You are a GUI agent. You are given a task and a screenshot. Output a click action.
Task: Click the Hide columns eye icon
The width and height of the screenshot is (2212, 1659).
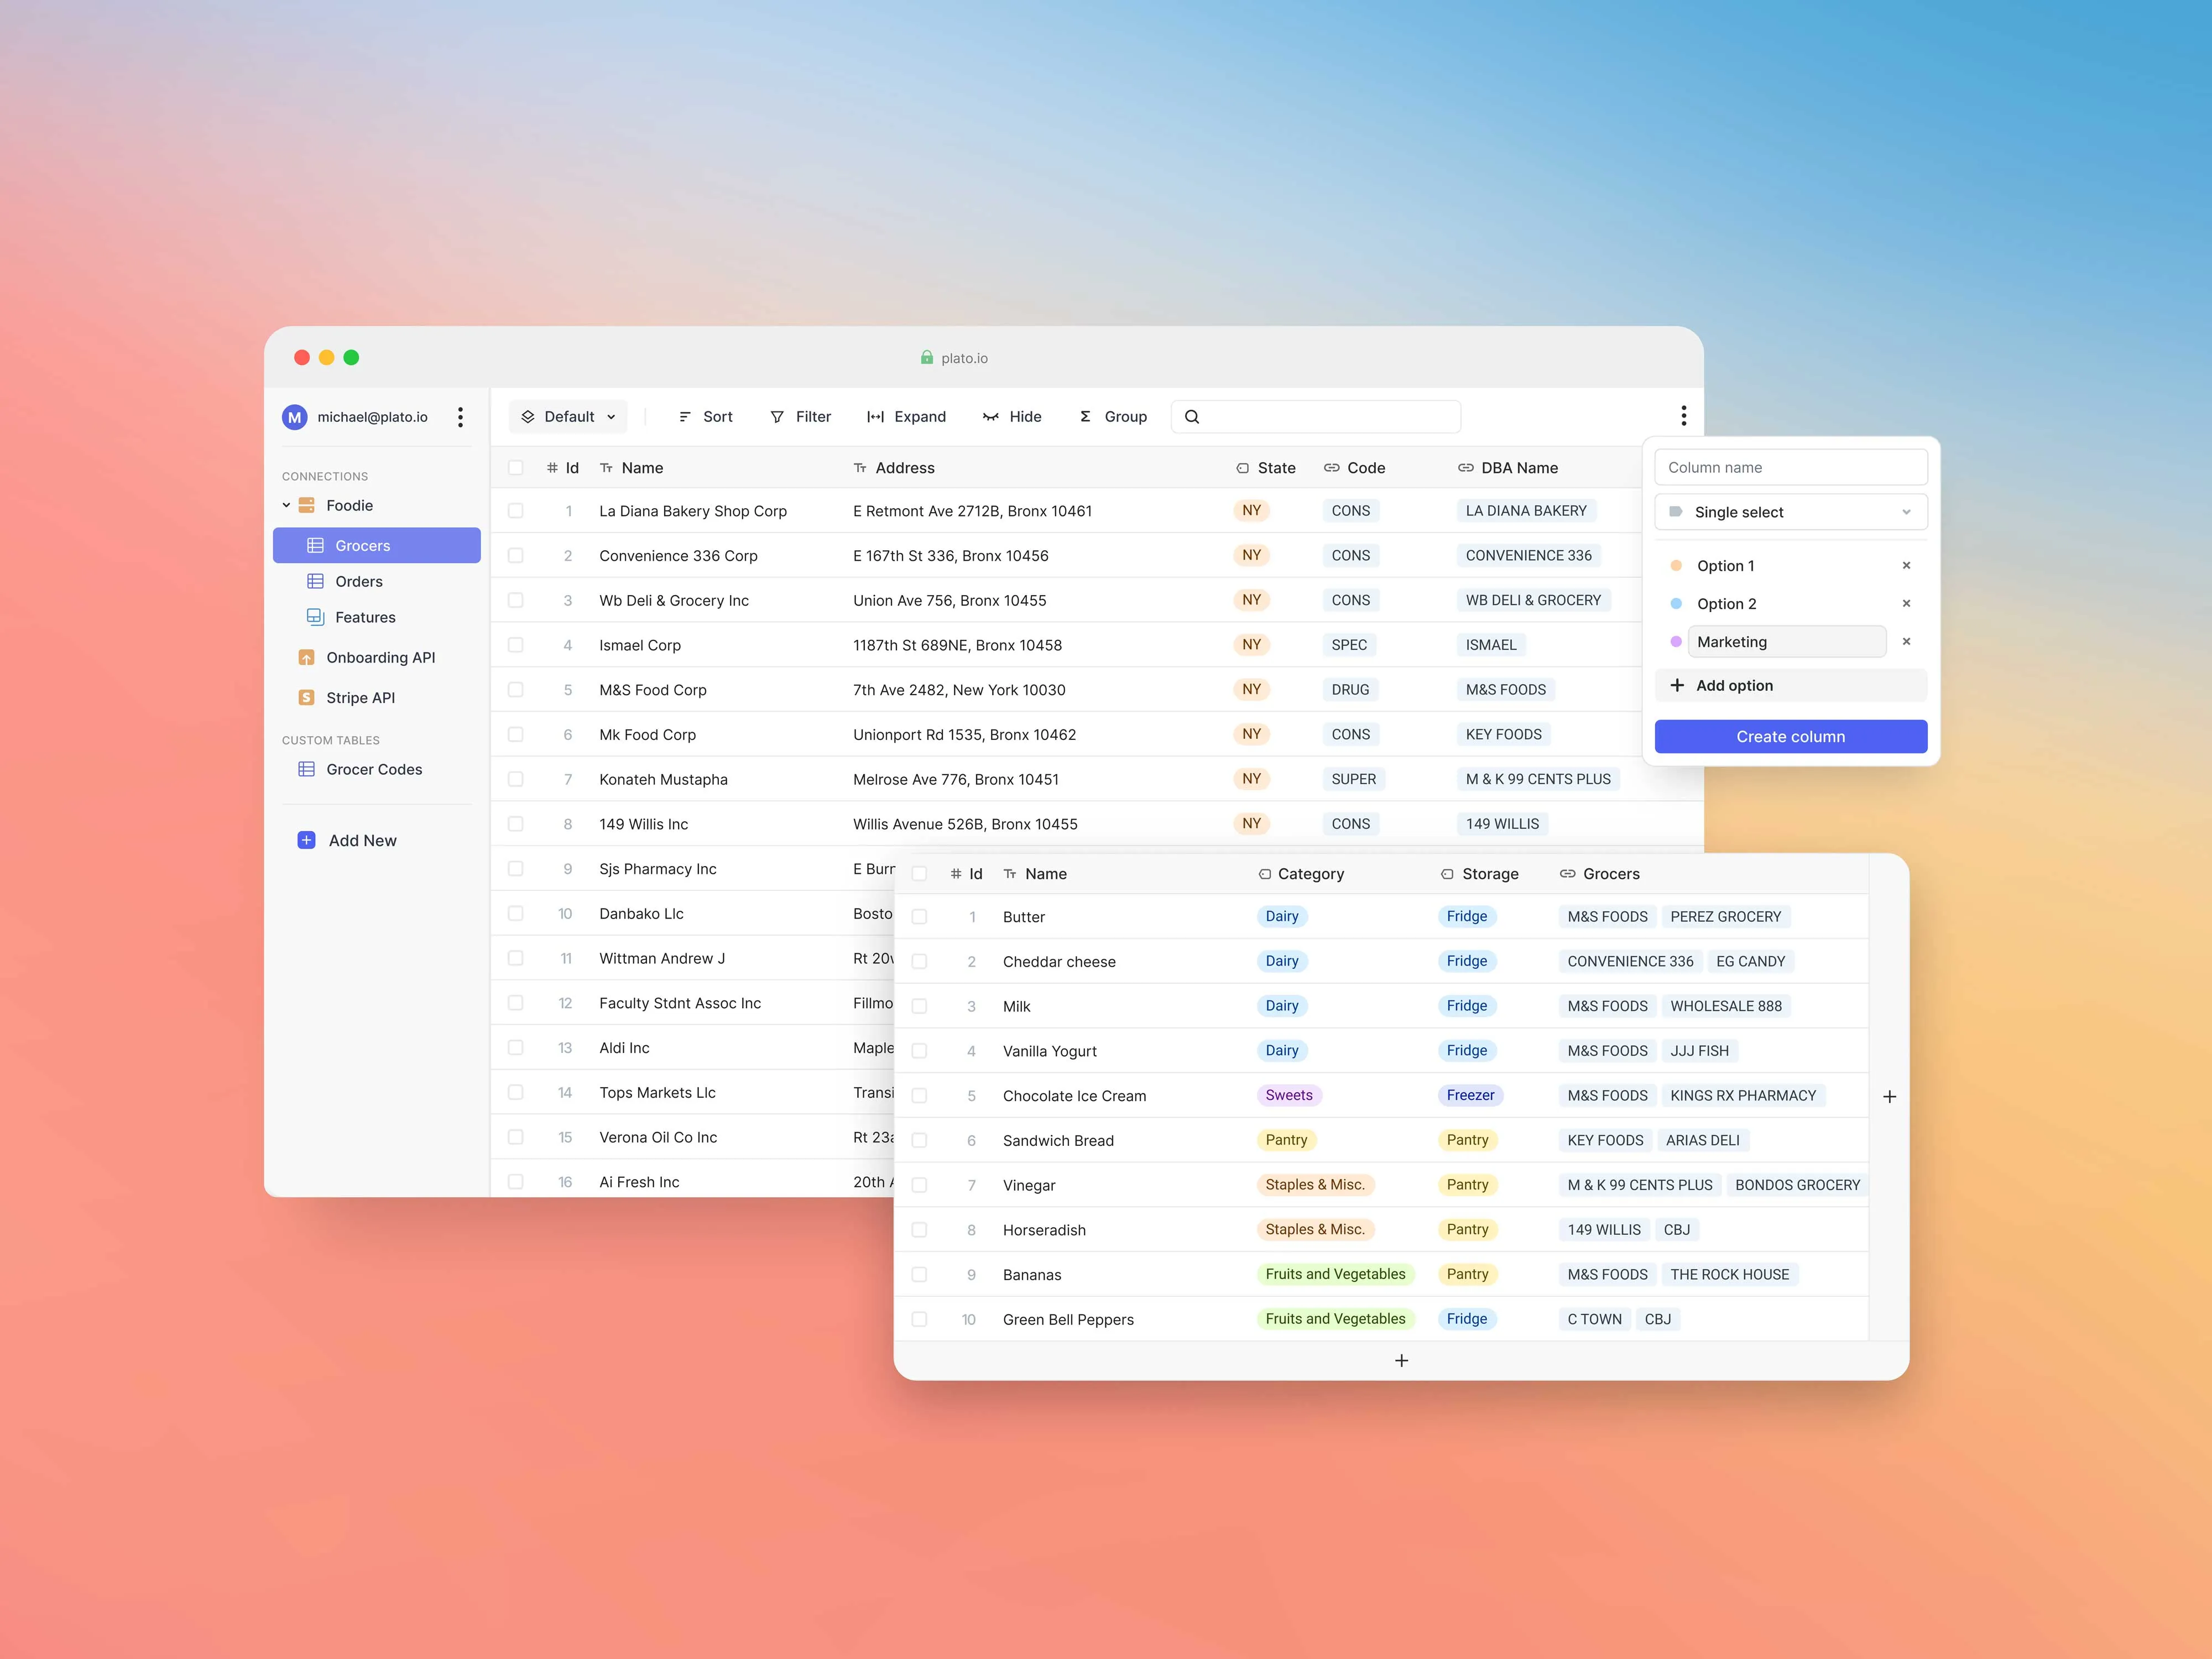point(990,417)
